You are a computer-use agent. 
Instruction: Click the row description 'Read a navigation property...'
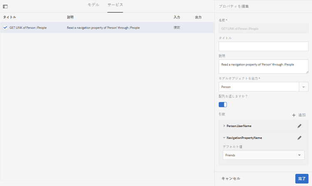coord(103,27)
